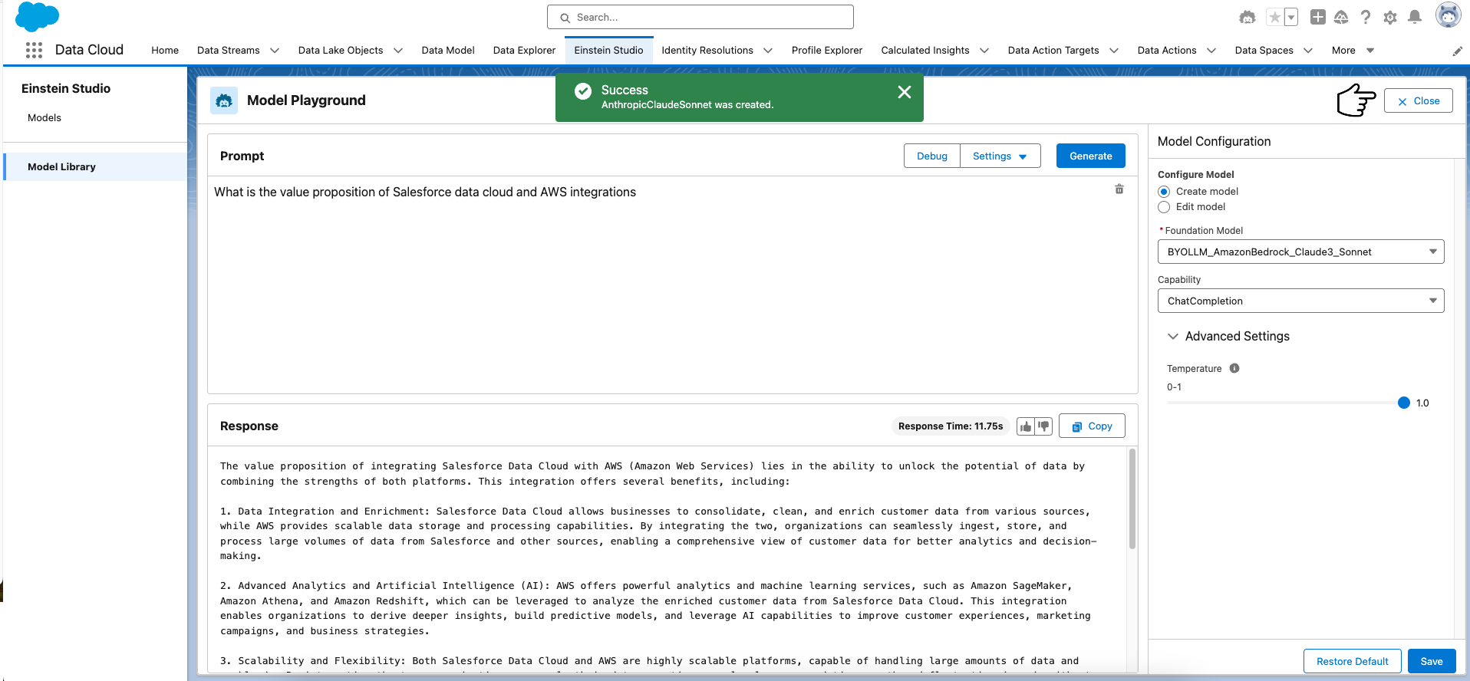The image size is (1470, 681).
Task: Click the Response Time: 11.75s badge
Action: pos(951,426)
